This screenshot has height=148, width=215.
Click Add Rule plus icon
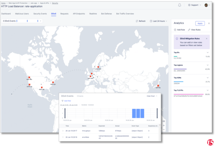coord(175,30)
